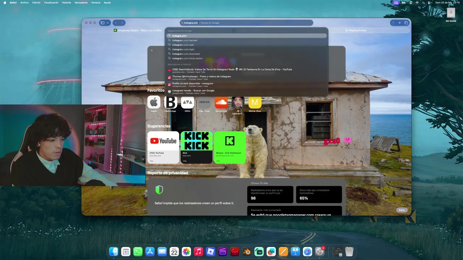This screenshot has height=260, width=463.
Task: Open Photos from the Dock
Action: point(186,252)
